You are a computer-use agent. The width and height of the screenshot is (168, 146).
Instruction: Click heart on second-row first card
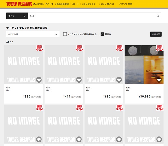click(39, 139)
